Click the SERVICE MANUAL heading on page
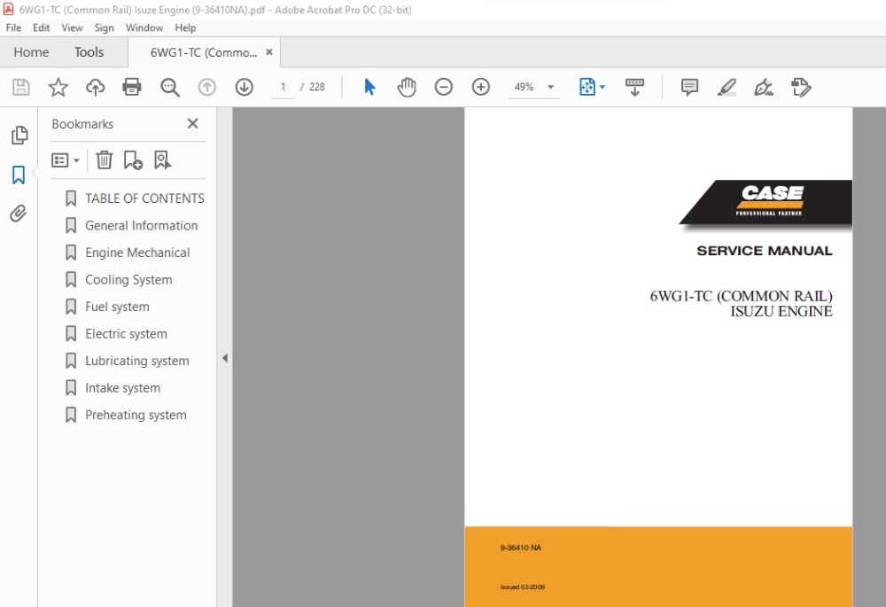The height and width of the screenshot is (607, 886). click(764, 251)
